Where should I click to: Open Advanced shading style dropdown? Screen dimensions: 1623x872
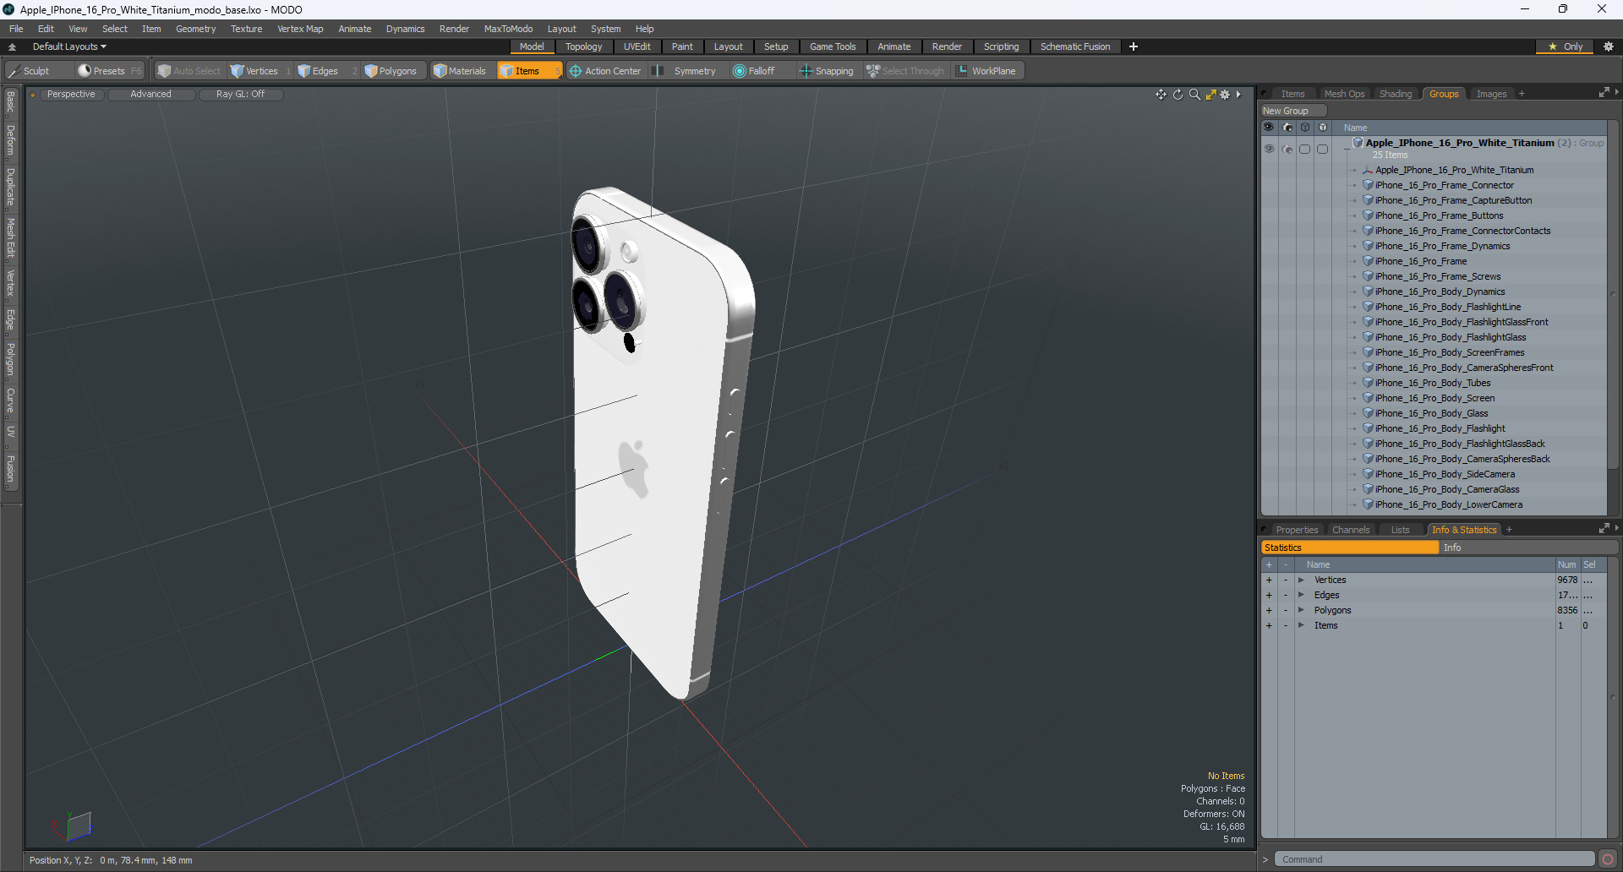point(150,95)
